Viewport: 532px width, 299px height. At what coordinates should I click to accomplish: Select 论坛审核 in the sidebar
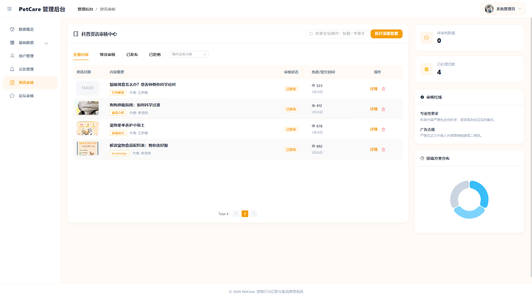click(30, 96)
